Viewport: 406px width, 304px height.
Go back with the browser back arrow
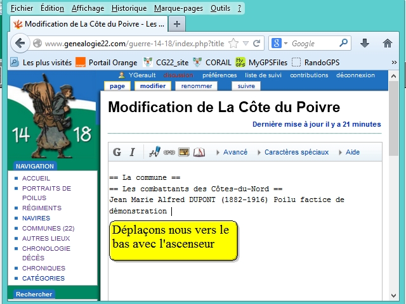click(x=20, y=43)
